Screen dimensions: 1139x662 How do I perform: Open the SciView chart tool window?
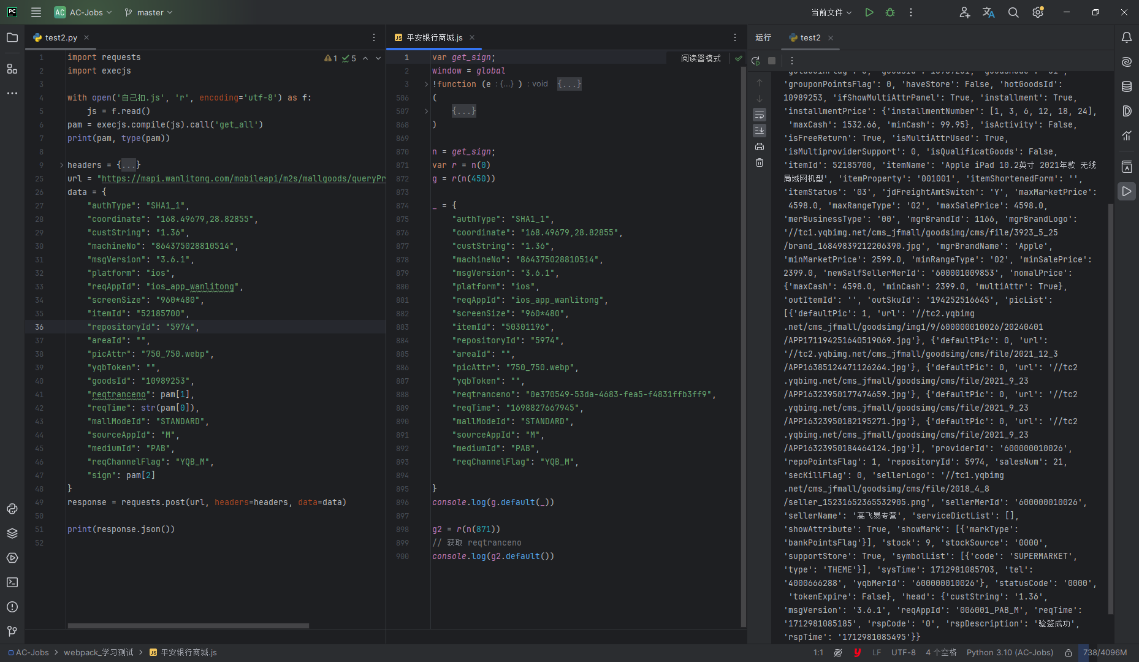1127,135
